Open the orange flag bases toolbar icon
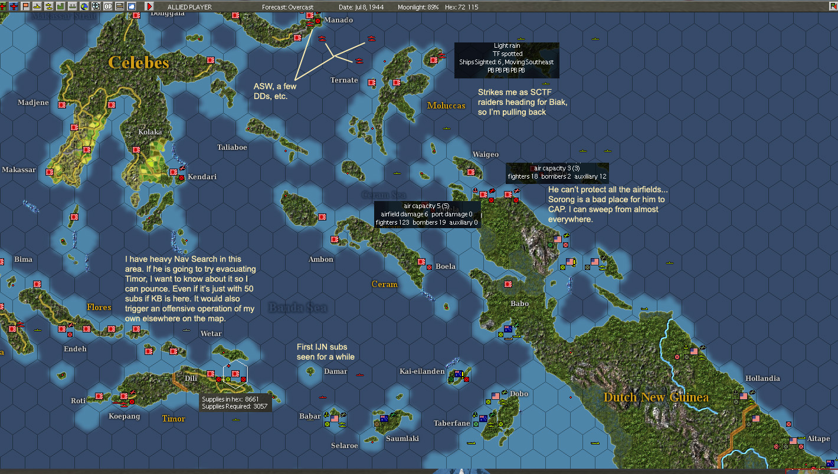This screenshot has height=474, width=838. pos(25,6)
